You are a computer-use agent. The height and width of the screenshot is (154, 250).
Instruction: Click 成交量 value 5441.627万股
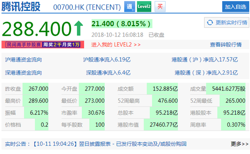tap(229, 89)
